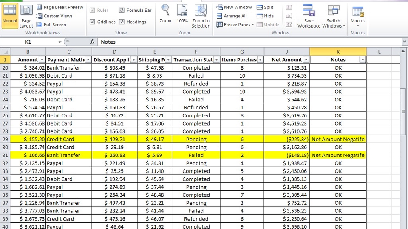The image size is (408, 229).
Task: Uncheck the Headings checkbox
Action: (122, 22)
